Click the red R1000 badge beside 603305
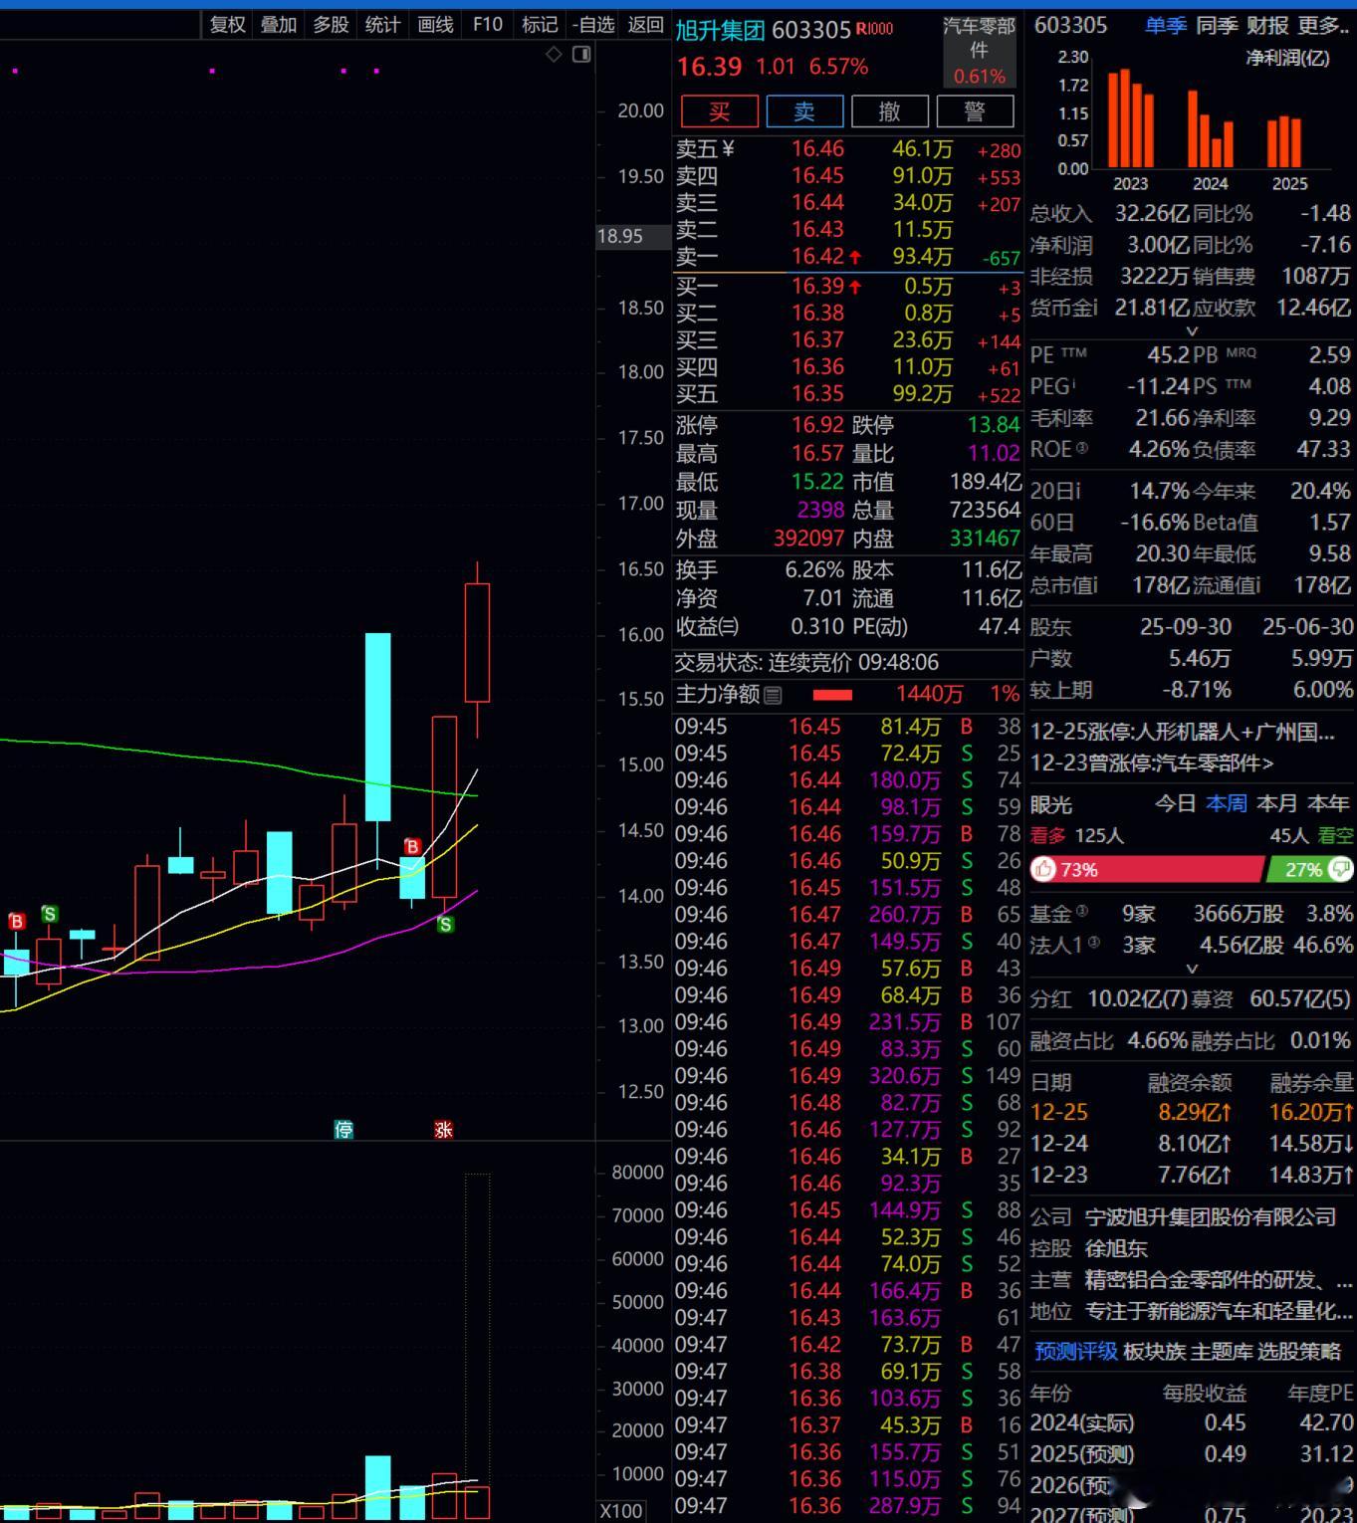The width and height of the screenshot is (1357, 1523). click(875, 29)
